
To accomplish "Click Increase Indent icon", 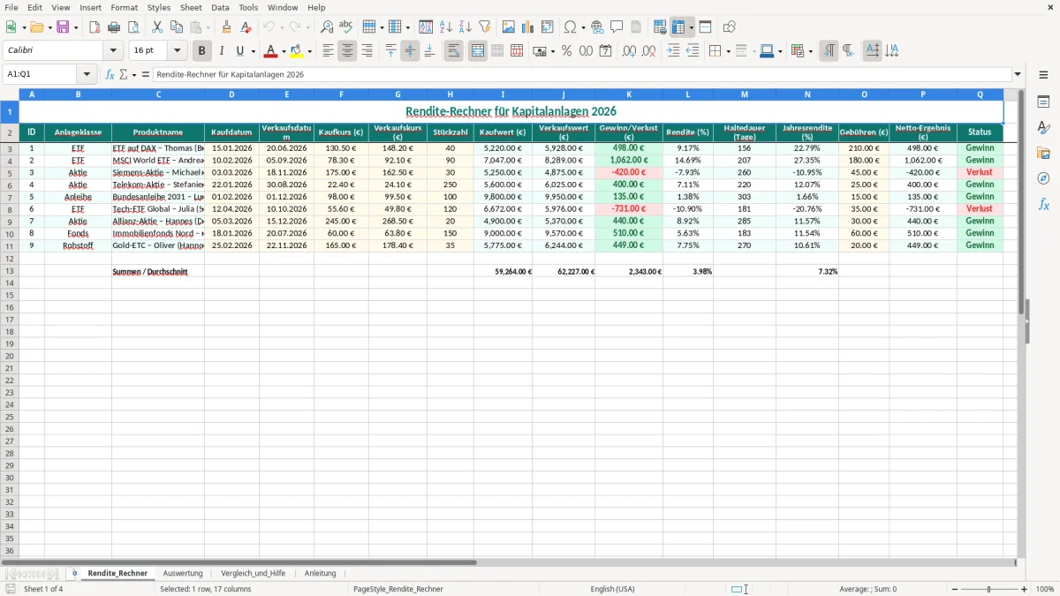I will coord(673,51).
